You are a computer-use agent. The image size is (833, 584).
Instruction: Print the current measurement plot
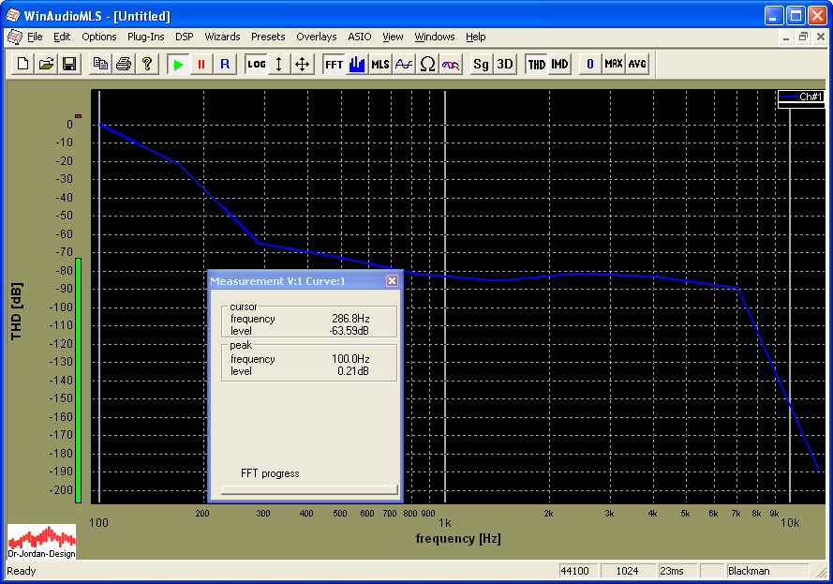[123, 64]
